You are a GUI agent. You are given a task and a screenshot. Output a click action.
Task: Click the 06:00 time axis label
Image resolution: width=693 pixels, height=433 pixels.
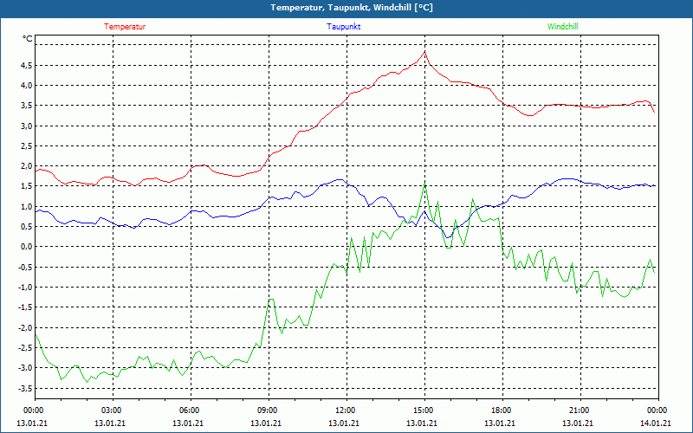[x=188, y=410]
